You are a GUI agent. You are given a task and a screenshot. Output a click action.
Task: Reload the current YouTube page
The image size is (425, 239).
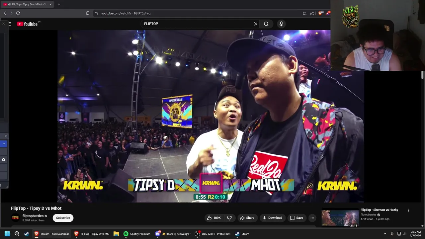click(18, 13)
